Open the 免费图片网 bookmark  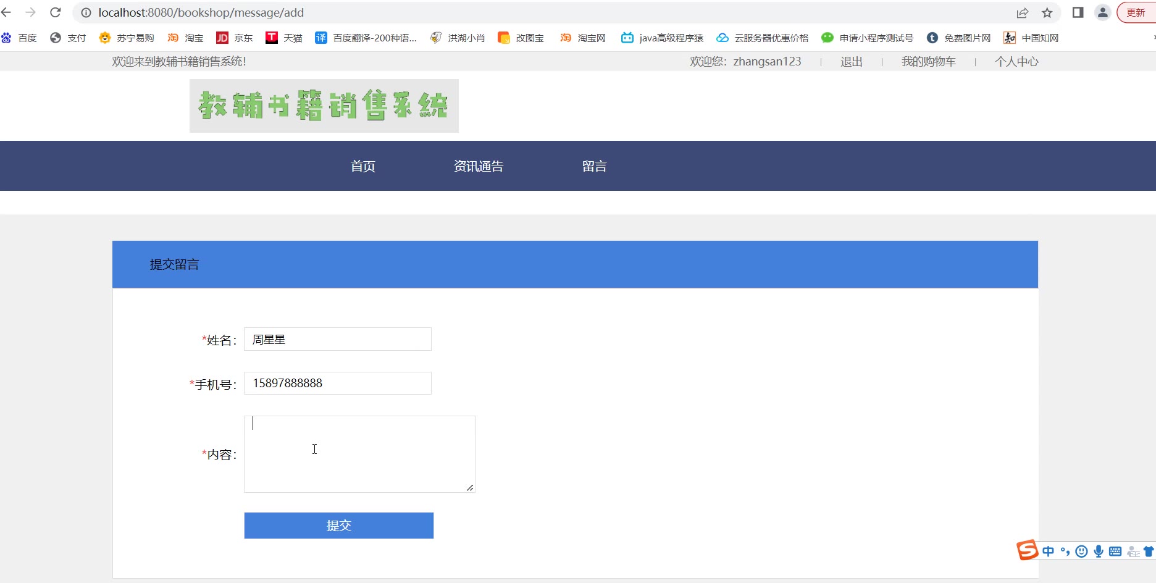pos(959,38)
